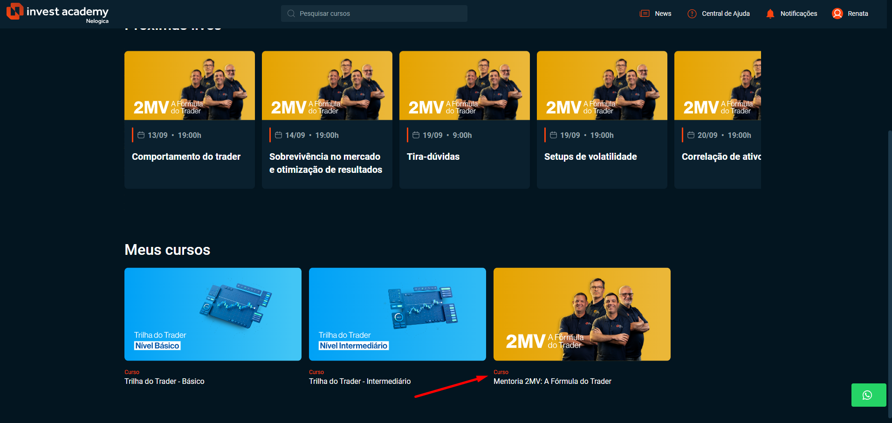Image resolution: width=892 pixels, height=423 pixels.
Task: Click calendar icon beside 14/09 date
Action: [x=278, y=135]
